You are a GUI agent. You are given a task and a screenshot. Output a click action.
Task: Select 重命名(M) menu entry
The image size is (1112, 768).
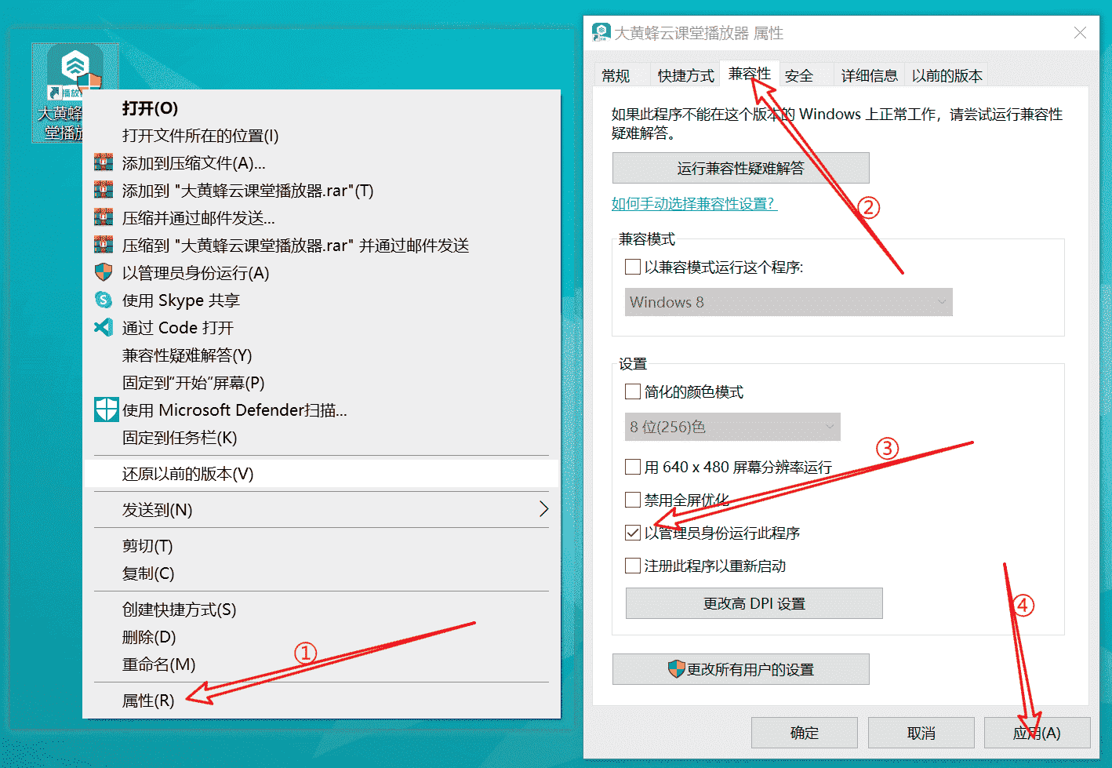(322, 664)
